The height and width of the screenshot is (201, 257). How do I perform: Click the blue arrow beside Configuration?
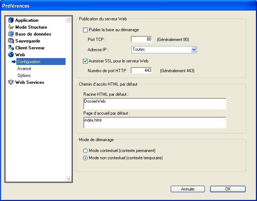coord(14,62)
